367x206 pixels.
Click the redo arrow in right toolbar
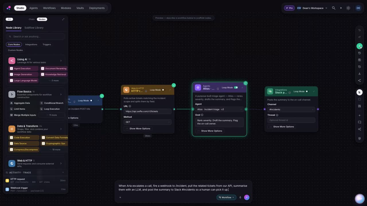click(360, 37)
